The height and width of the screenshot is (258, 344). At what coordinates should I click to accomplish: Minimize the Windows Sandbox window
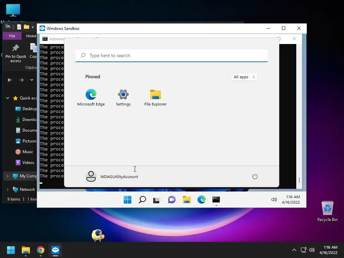tap(268, 28)
